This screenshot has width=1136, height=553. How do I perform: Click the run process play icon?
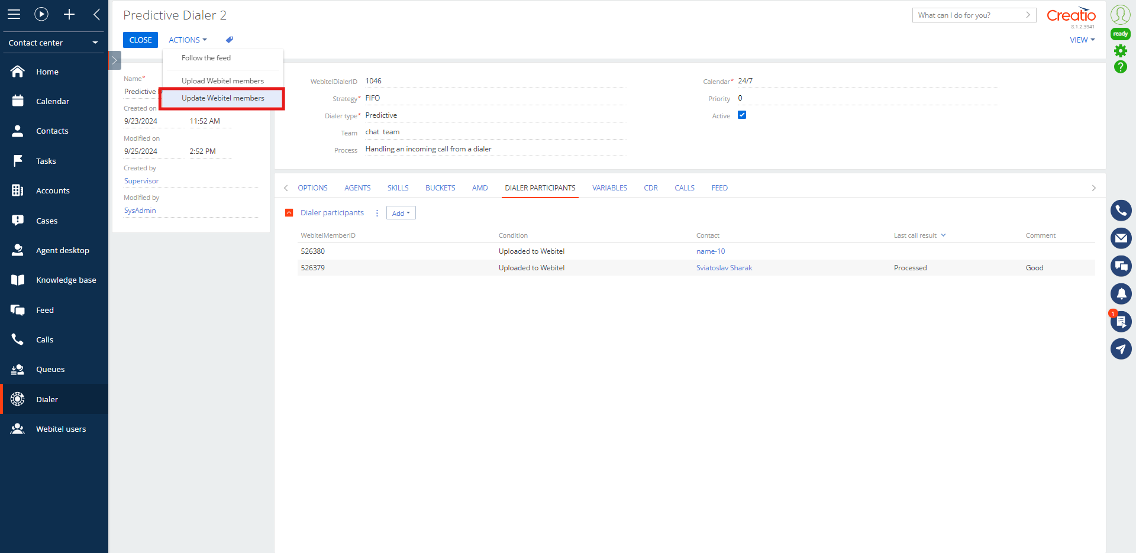[41, 14]
